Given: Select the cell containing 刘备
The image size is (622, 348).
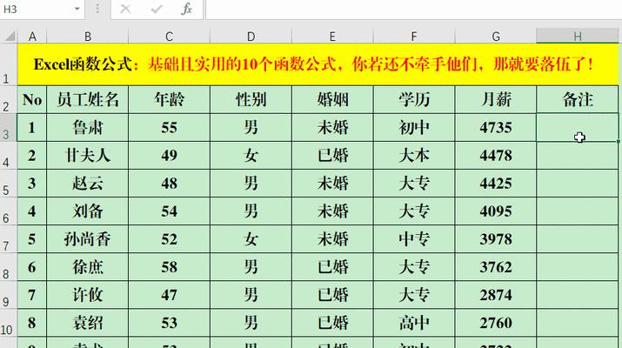Looking at the screenshot, I should [88, 211].
